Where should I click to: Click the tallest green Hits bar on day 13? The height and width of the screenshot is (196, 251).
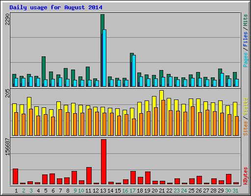[102, 22]
